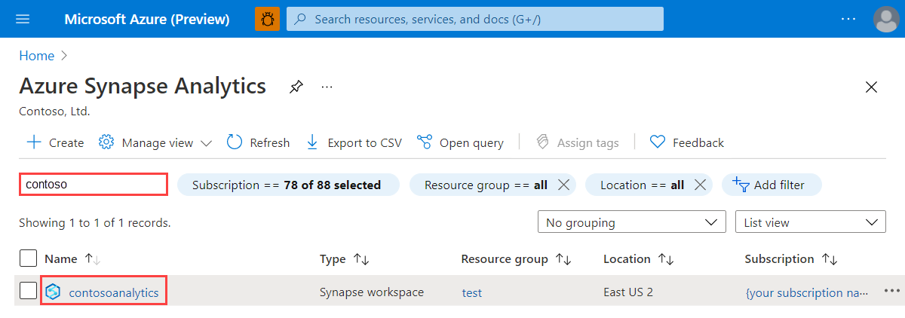Click the contoso filter text field
Viewport: 905px width, 318px height.
coord(94,184)
